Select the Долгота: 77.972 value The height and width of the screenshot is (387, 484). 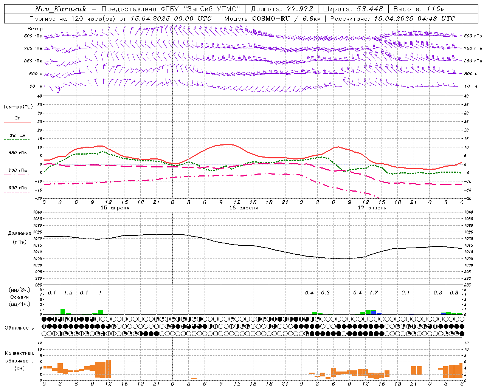click(x=282, y=9)
